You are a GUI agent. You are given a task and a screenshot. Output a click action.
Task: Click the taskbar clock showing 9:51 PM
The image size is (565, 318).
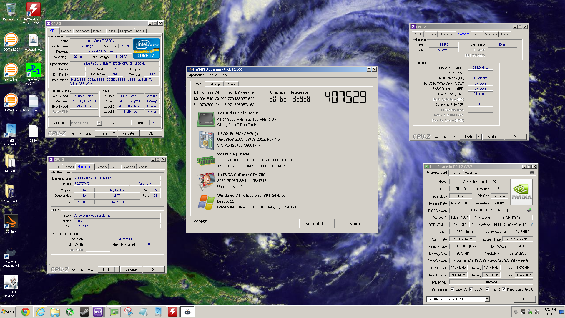550,312
